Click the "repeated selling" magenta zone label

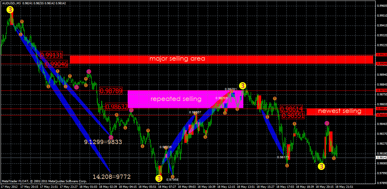176,99
